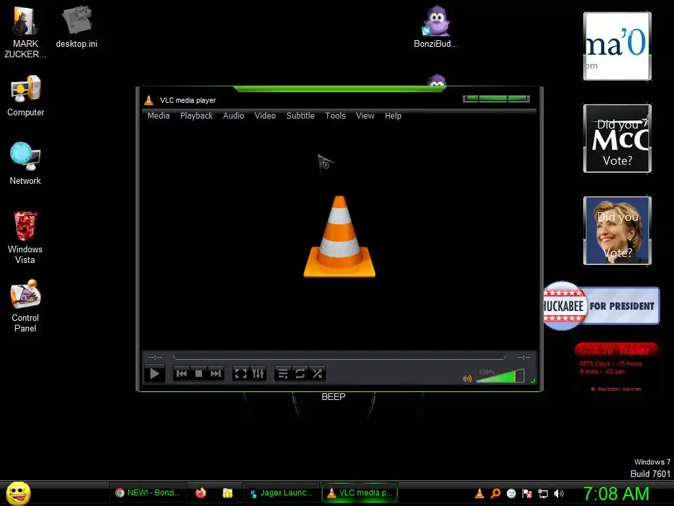
Task: Open the file explorer taskbar icon
Action: pyautogui.click(x=227, y=493)
